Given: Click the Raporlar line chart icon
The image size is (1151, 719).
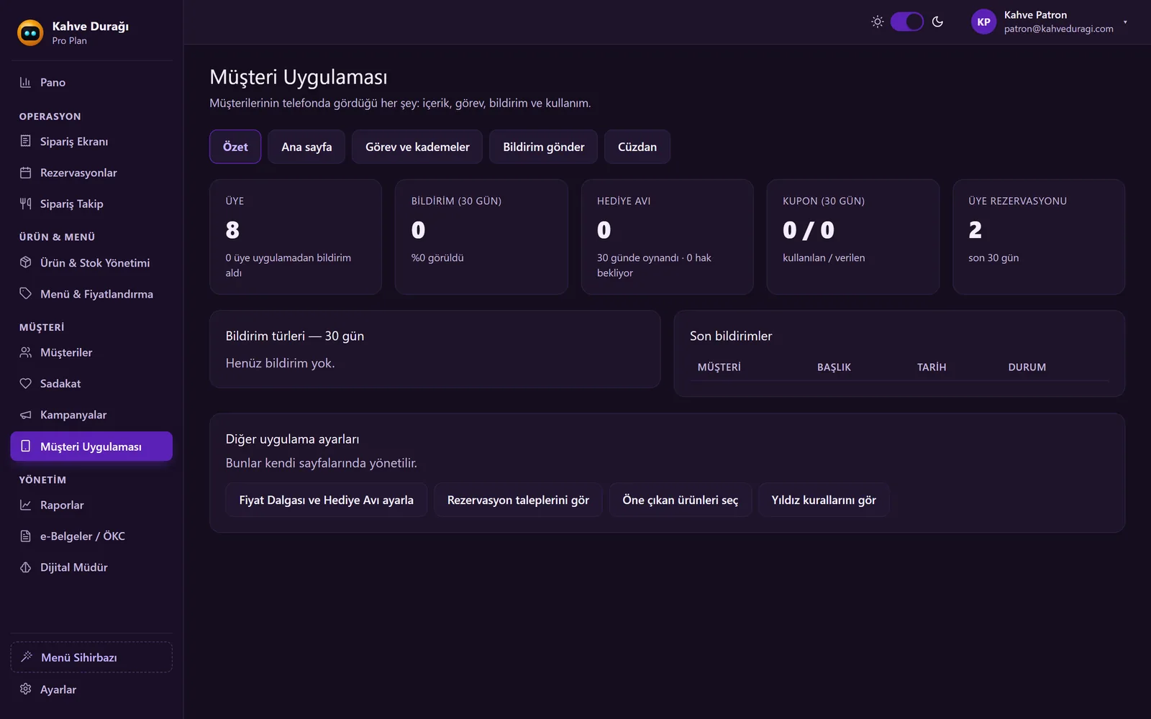Looking at the screenshot, I should point(25,505).
